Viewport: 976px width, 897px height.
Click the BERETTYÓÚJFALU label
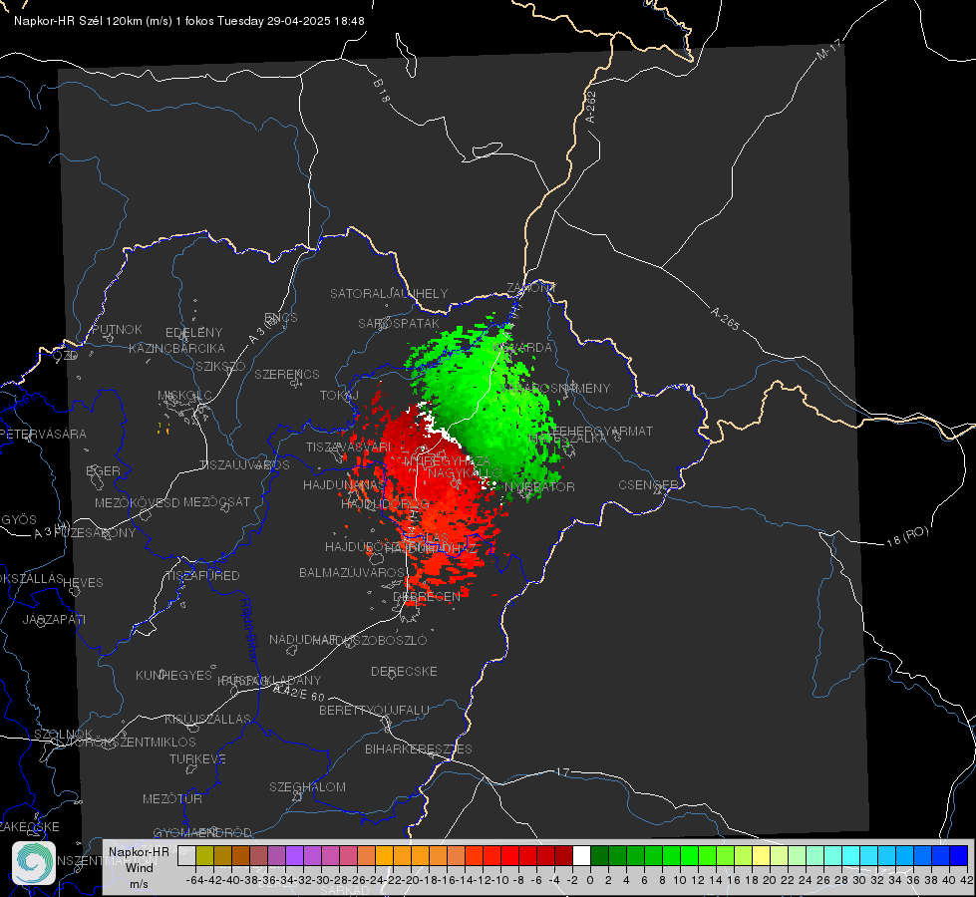pyautogui.click(x=374, y=710)
